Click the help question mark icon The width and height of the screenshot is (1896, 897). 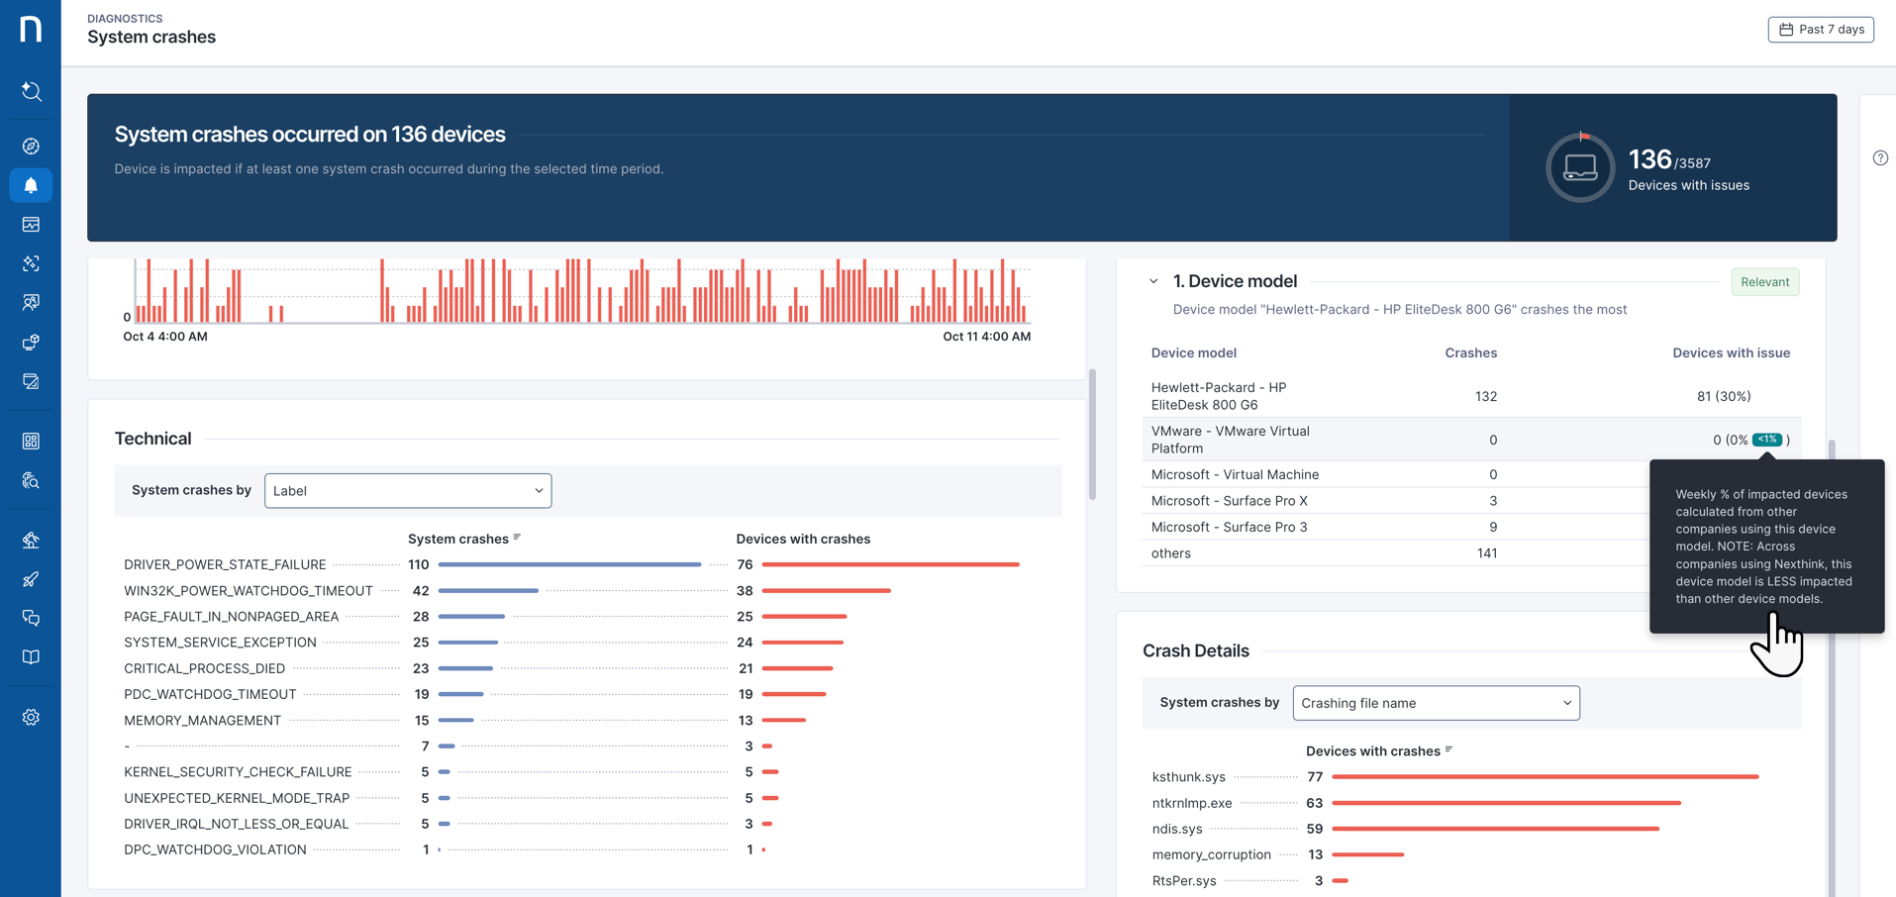pyautogui.click(x=1880, y=158)
